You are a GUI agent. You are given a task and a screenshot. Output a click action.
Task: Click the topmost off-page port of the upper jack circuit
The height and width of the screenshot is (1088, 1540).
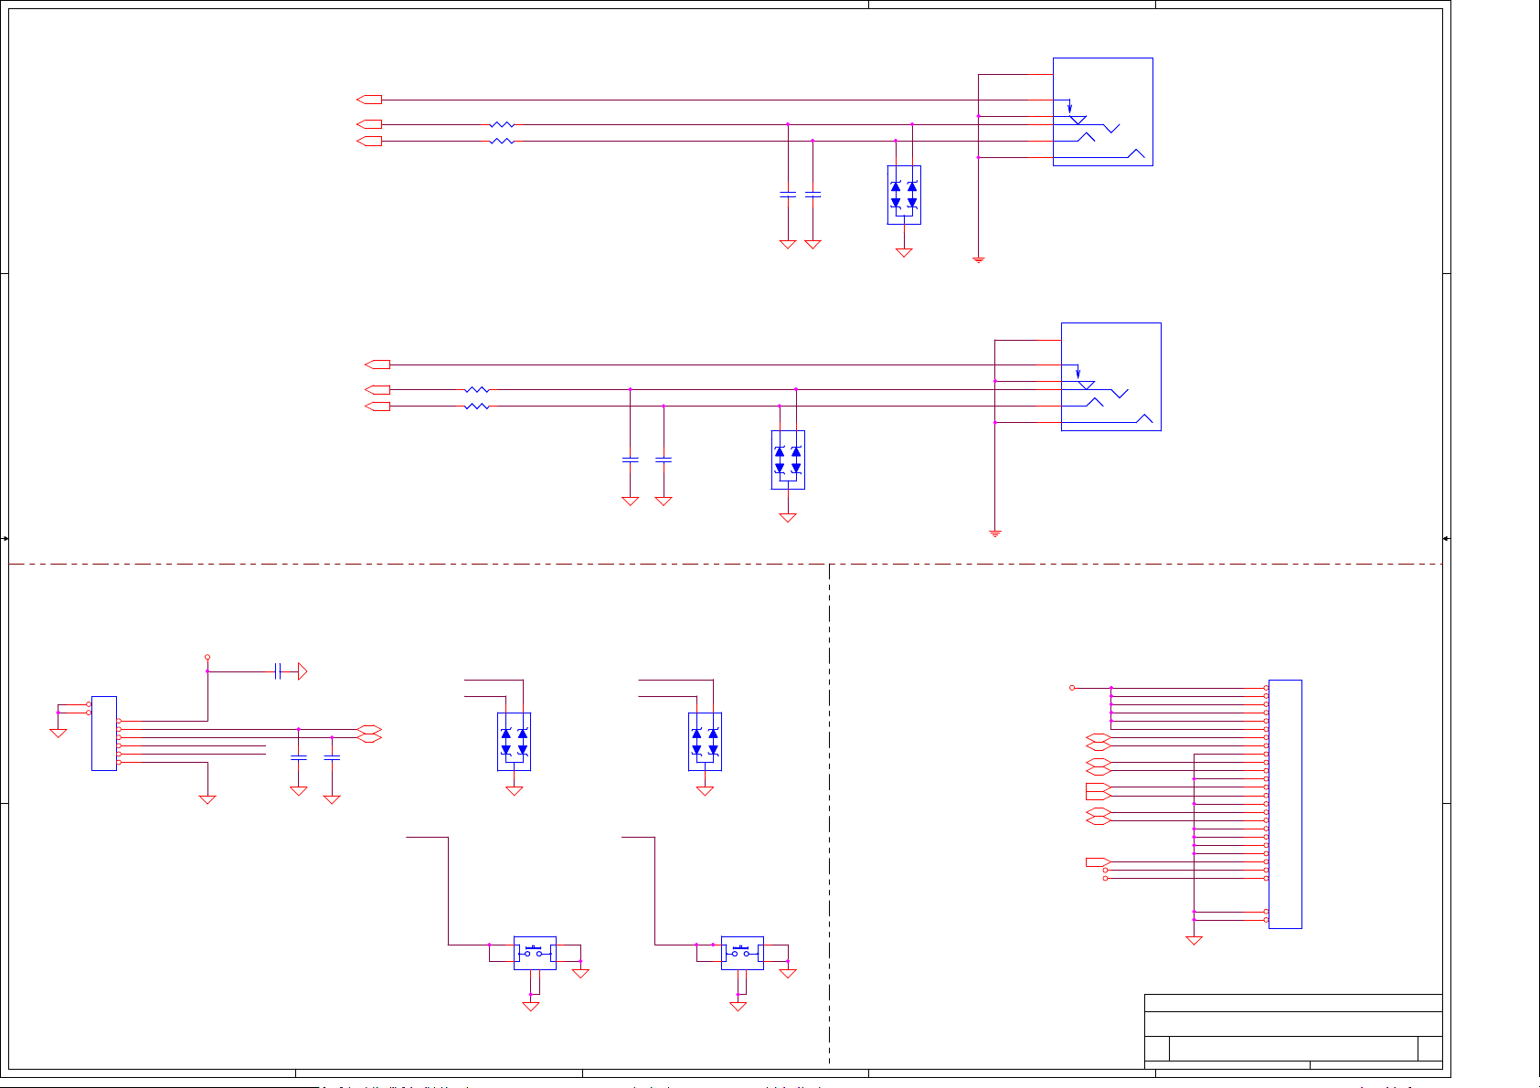pos(369,99)
